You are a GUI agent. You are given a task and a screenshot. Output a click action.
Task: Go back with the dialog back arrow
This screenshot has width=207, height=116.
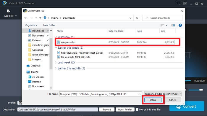[26, 18]
